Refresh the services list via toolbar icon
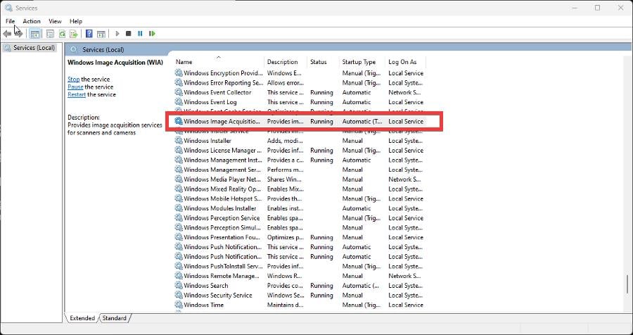Screen dimensions: 633x335 click(x=62, y=34)
